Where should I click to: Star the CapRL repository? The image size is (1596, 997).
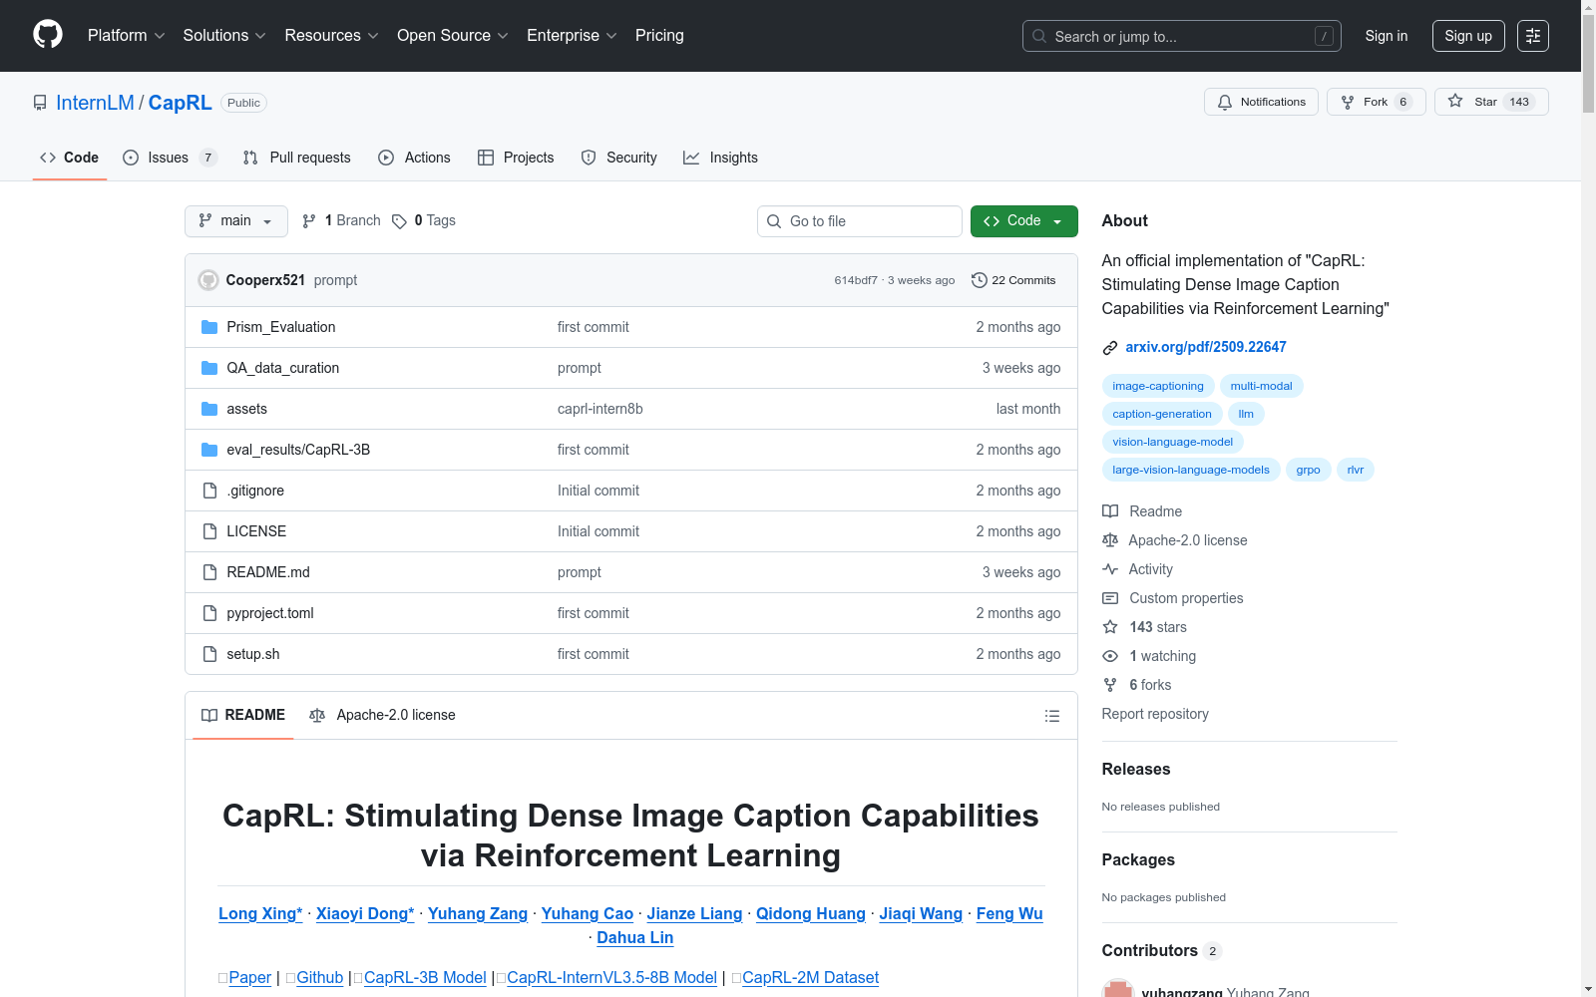pos(1491,102)
